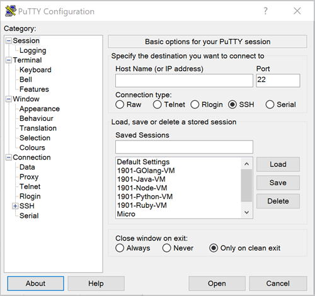Viewport: 315px width, 296px height.
Task: Open the Behaviour settings category
Action: (37, 118)
